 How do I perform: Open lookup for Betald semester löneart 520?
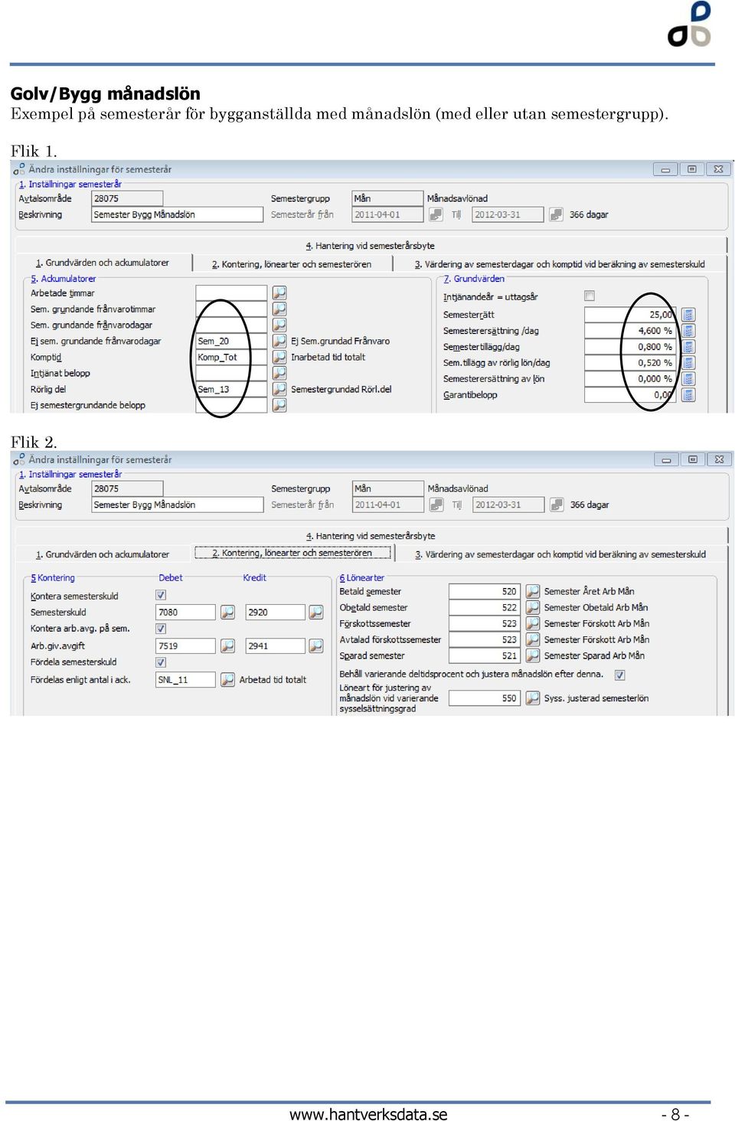[x=532, y=591]
